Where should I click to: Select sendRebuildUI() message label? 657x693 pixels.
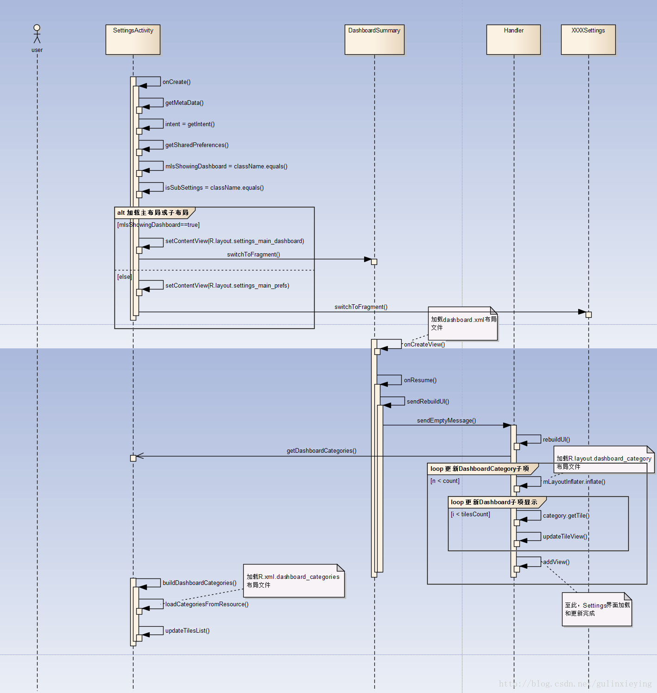[428, 402]
